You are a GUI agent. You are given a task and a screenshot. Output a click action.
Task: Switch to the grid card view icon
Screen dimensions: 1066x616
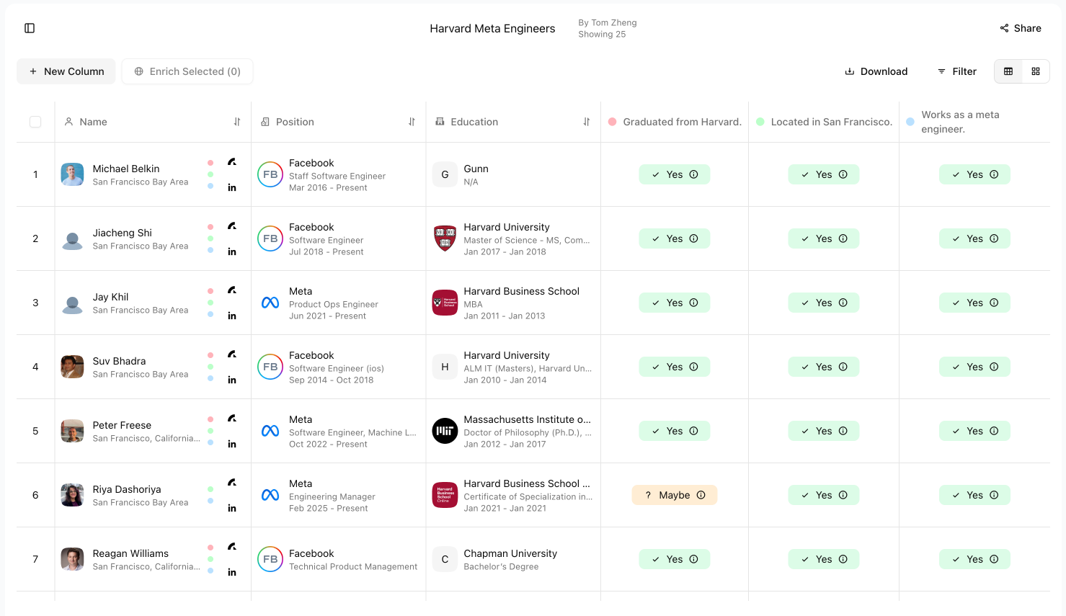1036,71
